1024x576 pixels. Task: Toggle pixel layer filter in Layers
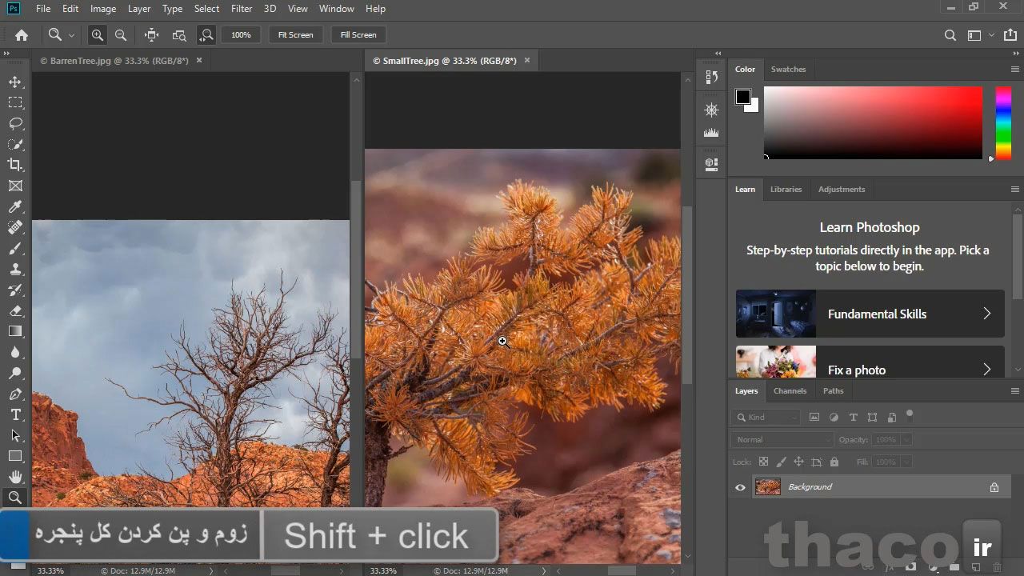(814, 417)
